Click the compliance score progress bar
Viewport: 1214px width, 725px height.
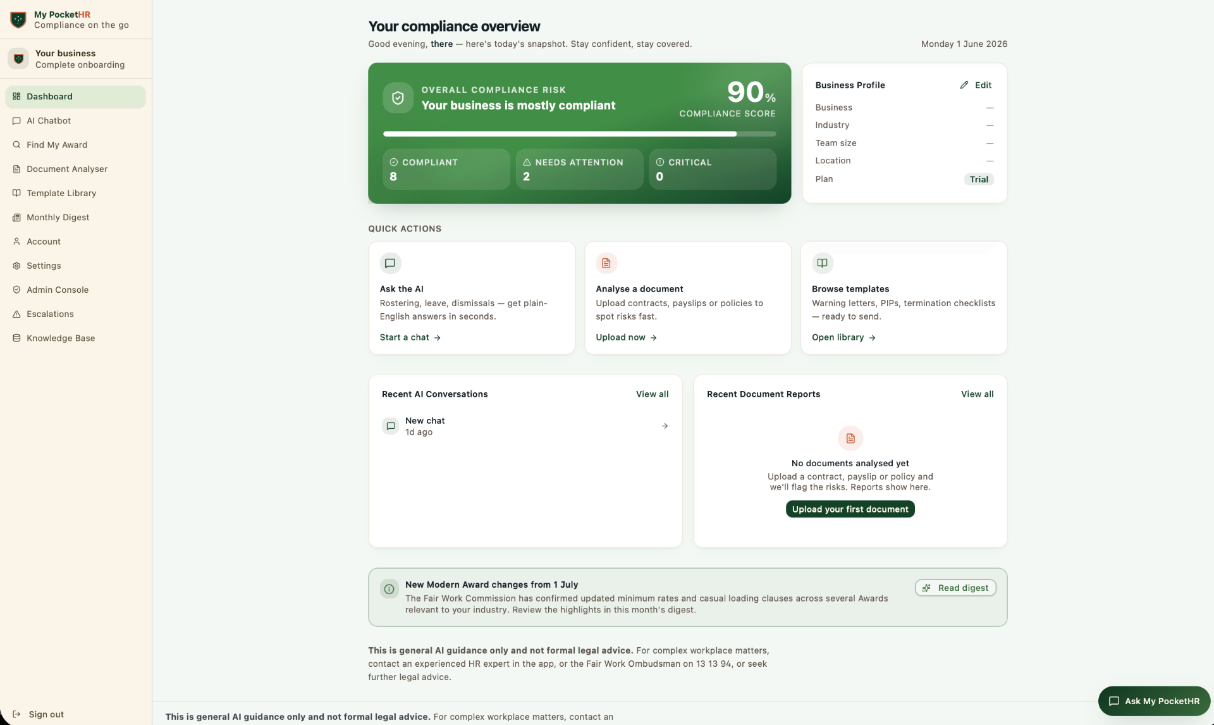(x=579, y=134)
